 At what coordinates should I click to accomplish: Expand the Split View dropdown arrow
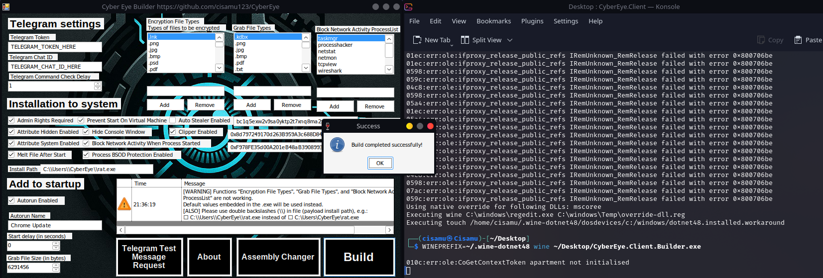pos(509,40)
